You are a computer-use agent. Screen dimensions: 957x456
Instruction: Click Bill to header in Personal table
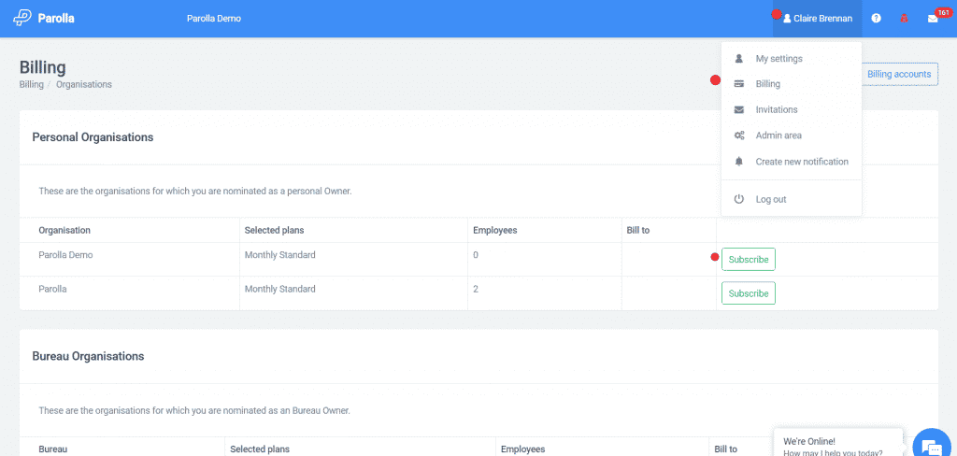click(638, 230)
